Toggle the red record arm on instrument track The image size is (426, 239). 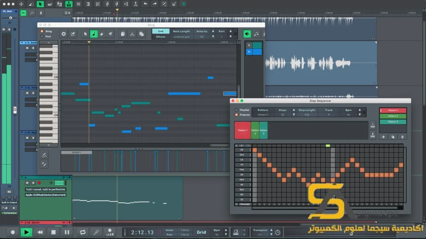(39, 183)
